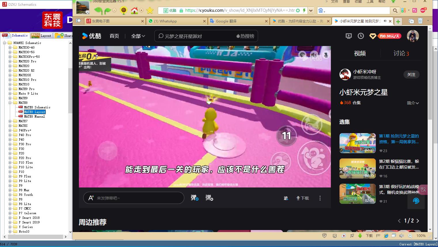Go to browser home page icon
Viewport: 438px width, 247px height.
coord(134,11)
